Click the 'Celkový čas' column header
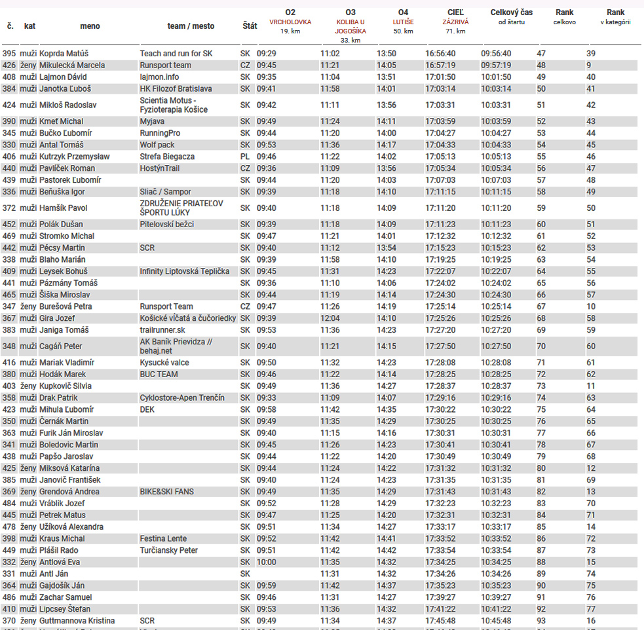 point(512,17)
